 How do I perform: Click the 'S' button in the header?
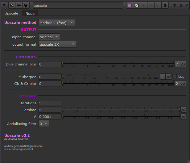[x=165, y=5]
